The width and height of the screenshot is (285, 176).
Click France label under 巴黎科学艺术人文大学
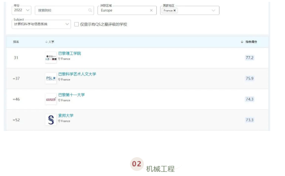[x=65, y=79]
